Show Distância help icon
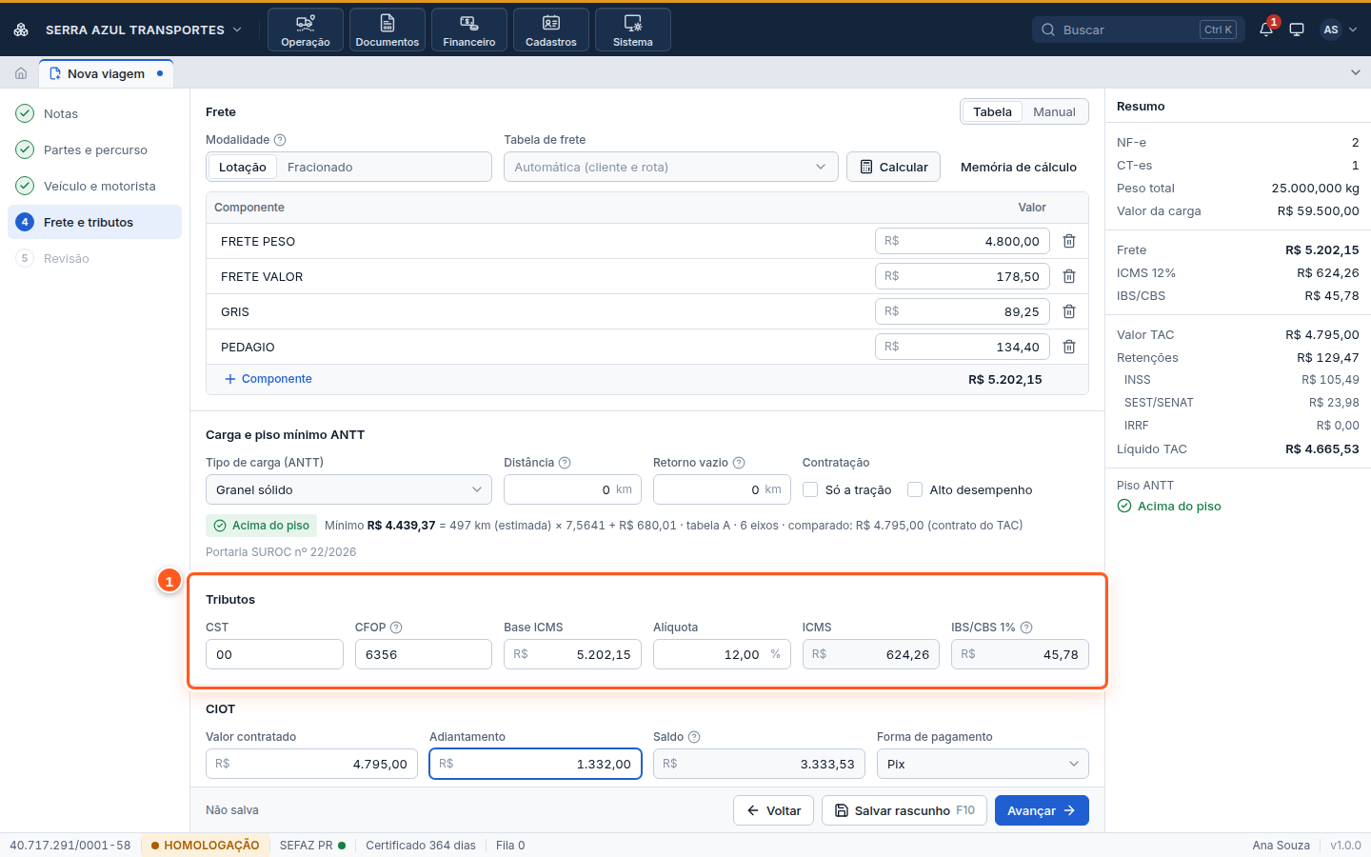 point(565,463)
